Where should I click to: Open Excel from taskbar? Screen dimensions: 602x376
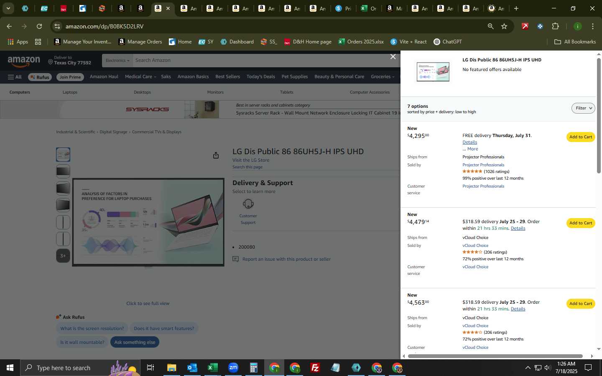pos(212,368)
